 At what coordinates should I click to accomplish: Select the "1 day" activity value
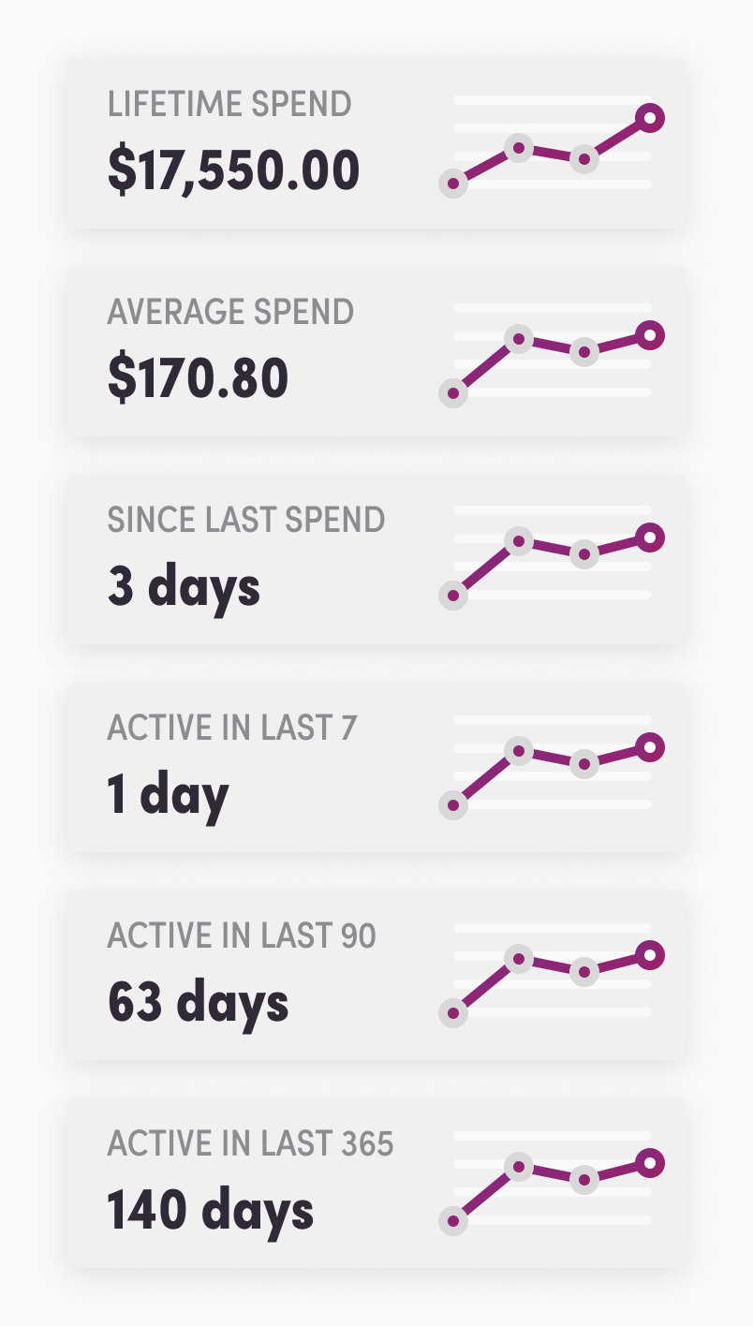(x=168, y=795)
